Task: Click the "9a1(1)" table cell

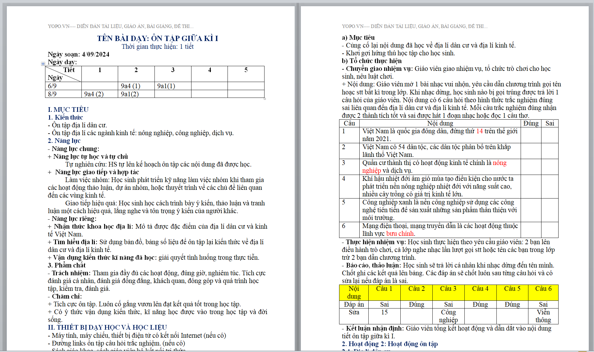Action: [x=173, y=86]
